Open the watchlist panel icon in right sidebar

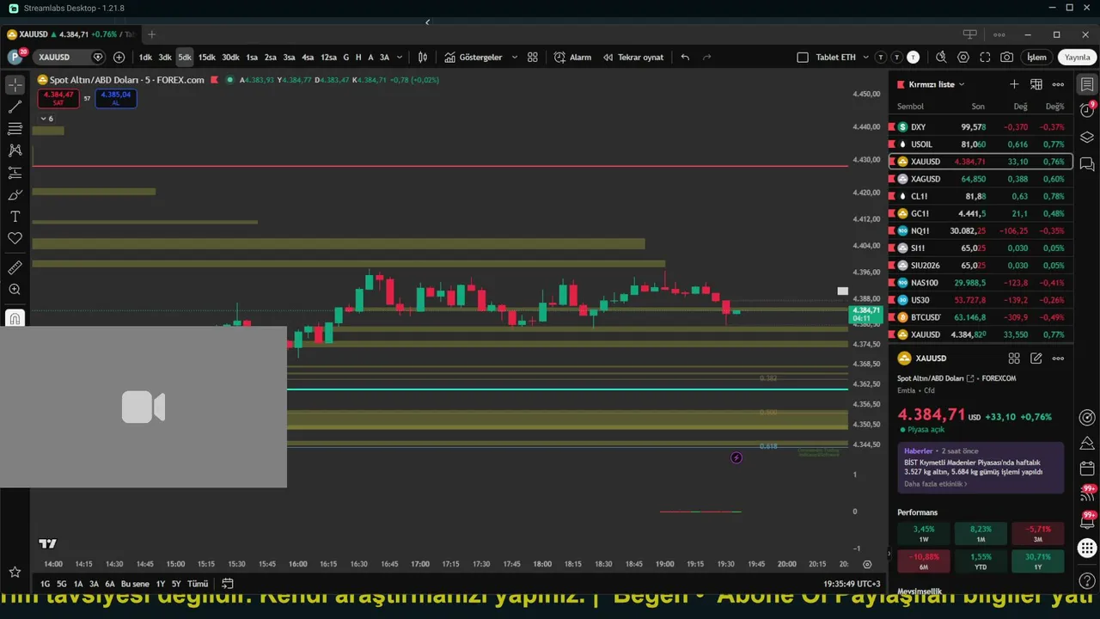[1087, 85]
